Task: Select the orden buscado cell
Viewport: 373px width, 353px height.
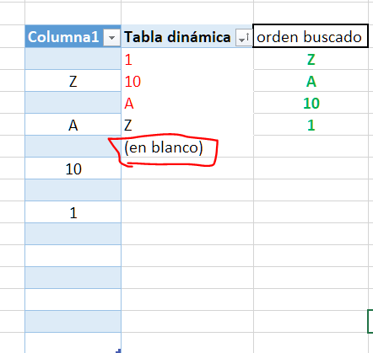Action: tap(311, 36)
